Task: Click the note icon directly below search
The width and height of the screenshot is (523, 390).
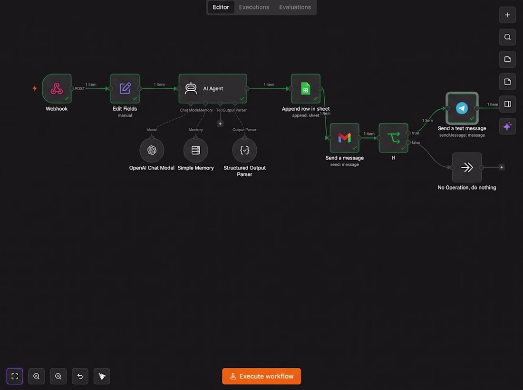Action: pyautogui.click(x=507, y=59)
